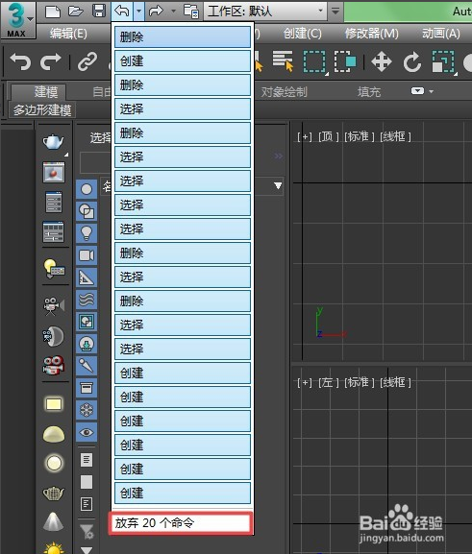Viewport: 472px width, 554px height.
Task: Open the scene explorer column dropdown arrow
Action: pos(278,185)
